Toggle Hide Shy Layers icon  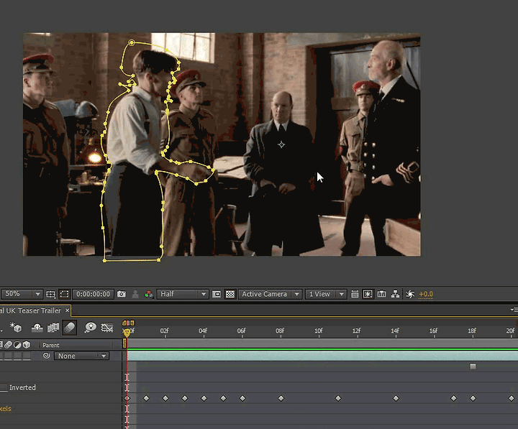point(37,328)
